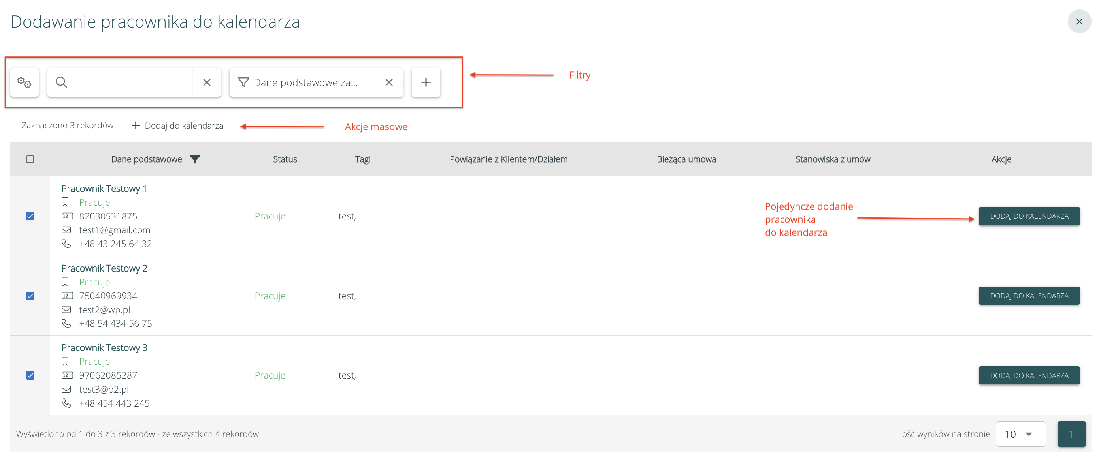Open the filter settings gears icon
Viewport: 1101px width, 461px height.
tap(25, 82)
